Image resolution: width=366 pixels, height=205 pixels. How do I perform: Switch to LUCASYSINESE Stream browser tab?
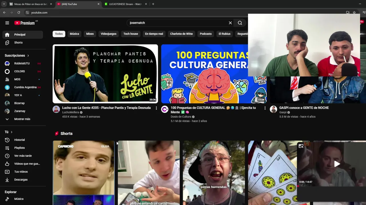[x=125, y=4]
